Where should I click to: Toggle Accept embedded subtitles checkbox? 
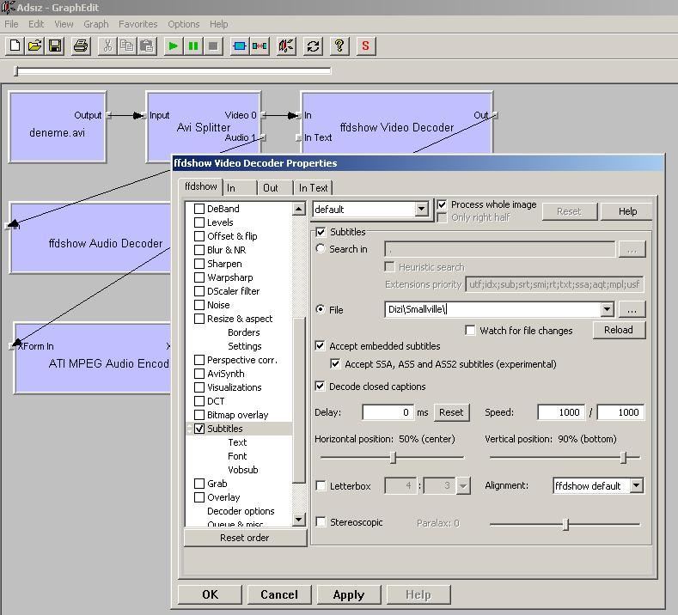pos(320,346)
